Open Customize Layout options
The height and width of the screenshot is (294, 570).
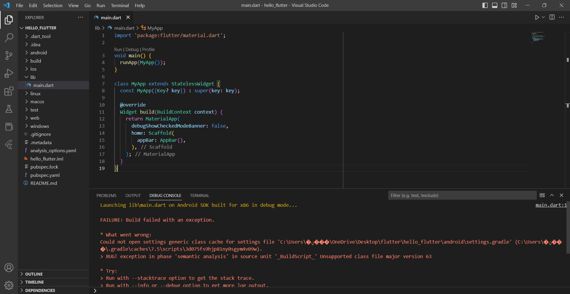[x=514, y=5]
